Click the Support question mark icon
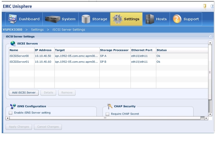218x141 pixels. 177,19
